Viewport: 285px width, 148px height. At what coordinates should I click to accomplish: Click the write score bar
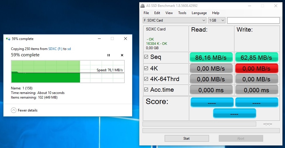[257, 102]
